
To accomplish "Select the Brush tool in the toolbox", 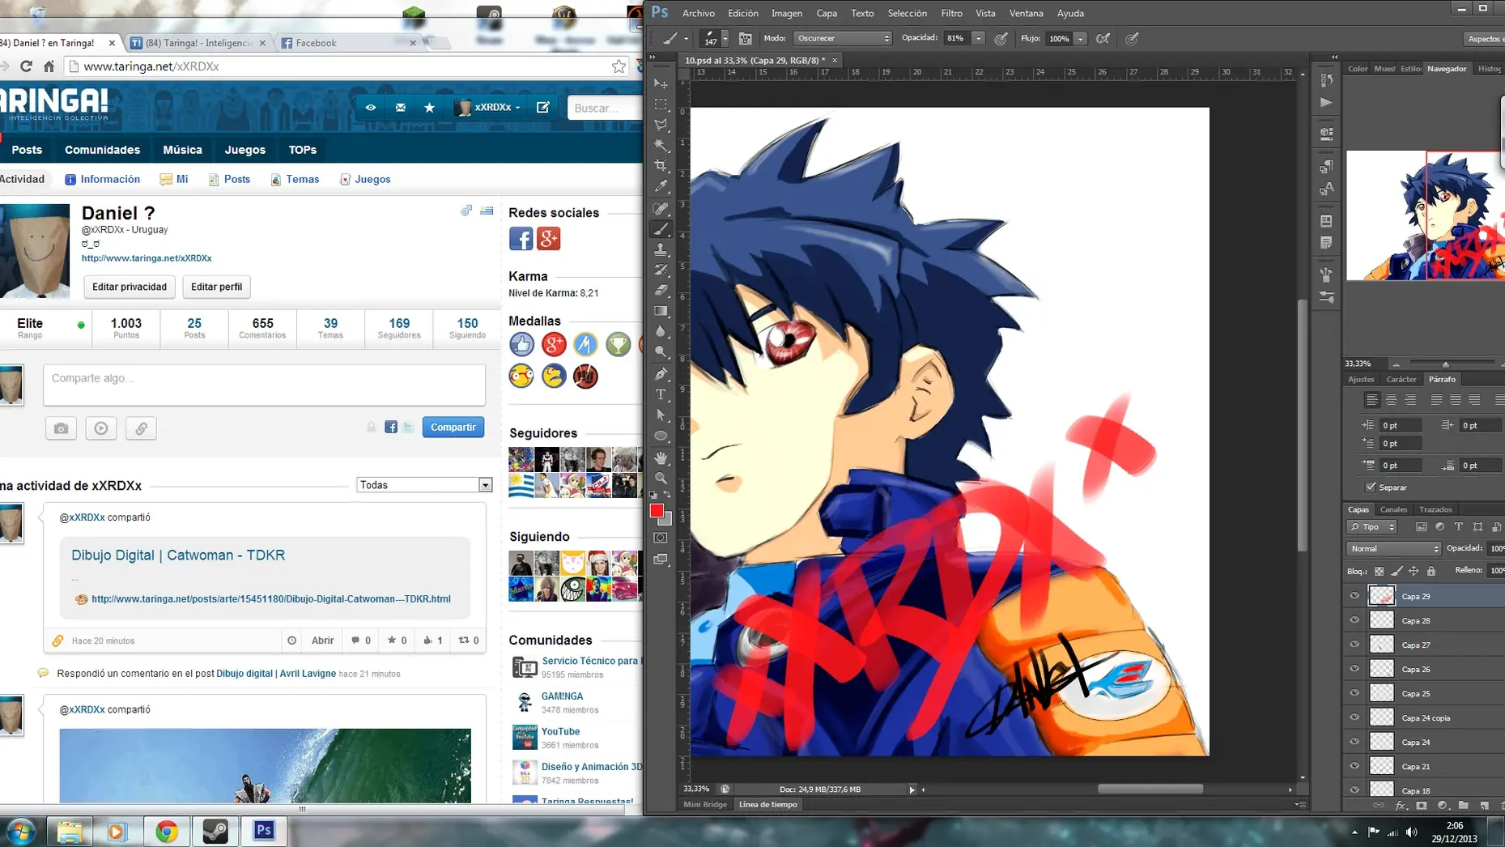I will click(661, 229).
